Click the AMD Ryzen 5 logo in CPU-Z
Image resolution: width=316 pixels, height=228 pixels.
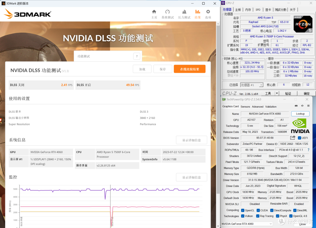tap(303, 24)
